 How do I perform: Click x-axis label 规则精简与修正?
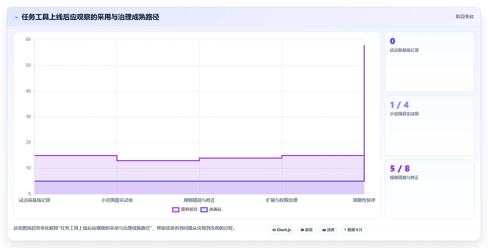coord(199,200)
